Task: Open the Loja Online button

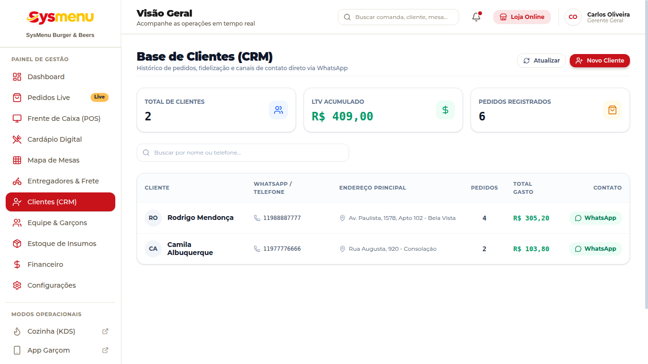Action: (522, 17)
